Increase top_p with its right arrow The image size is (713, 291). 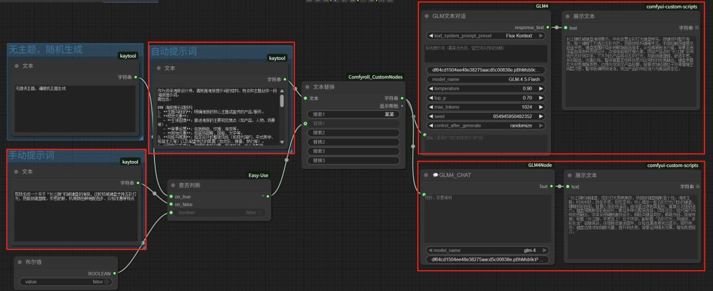(x=541, y=98)
